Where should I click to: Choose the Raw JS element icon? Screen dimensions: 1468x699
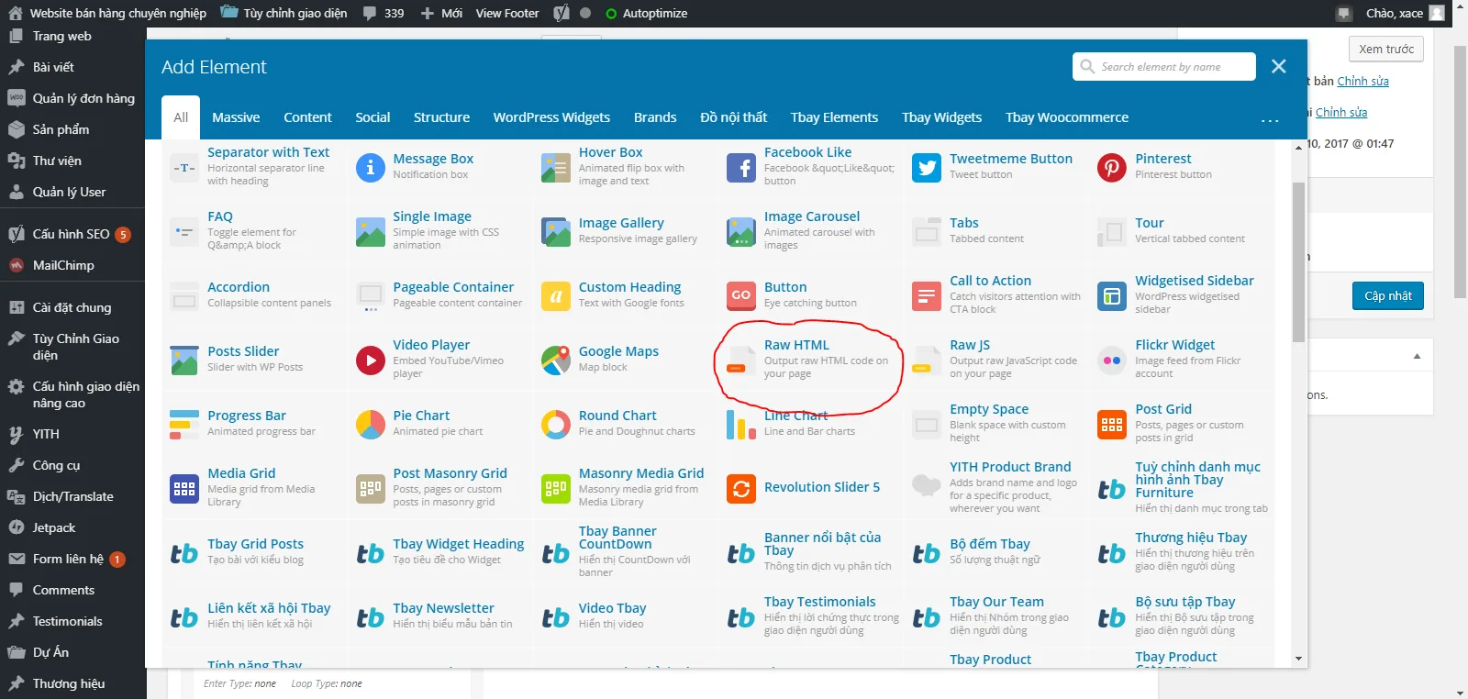927,361
